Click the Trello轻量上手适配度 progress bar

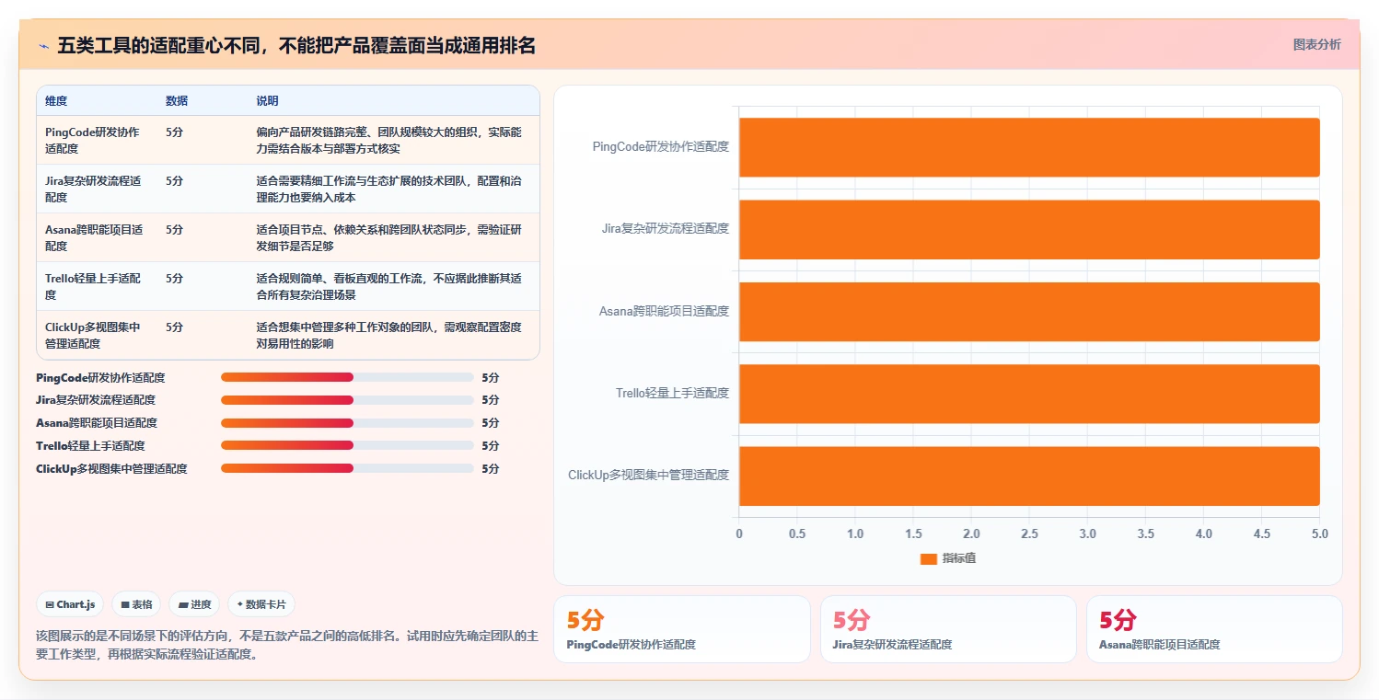click(347, 445)
